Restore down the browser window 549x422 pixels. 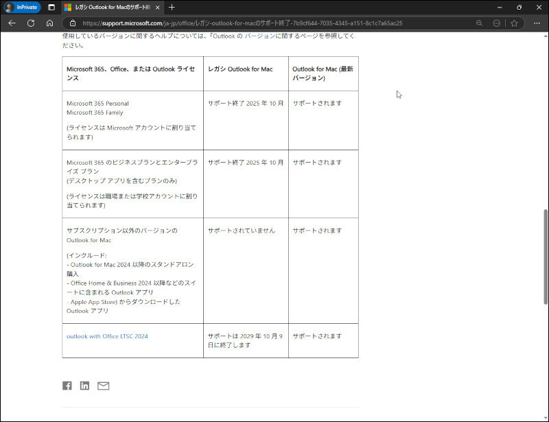(519, 7)
